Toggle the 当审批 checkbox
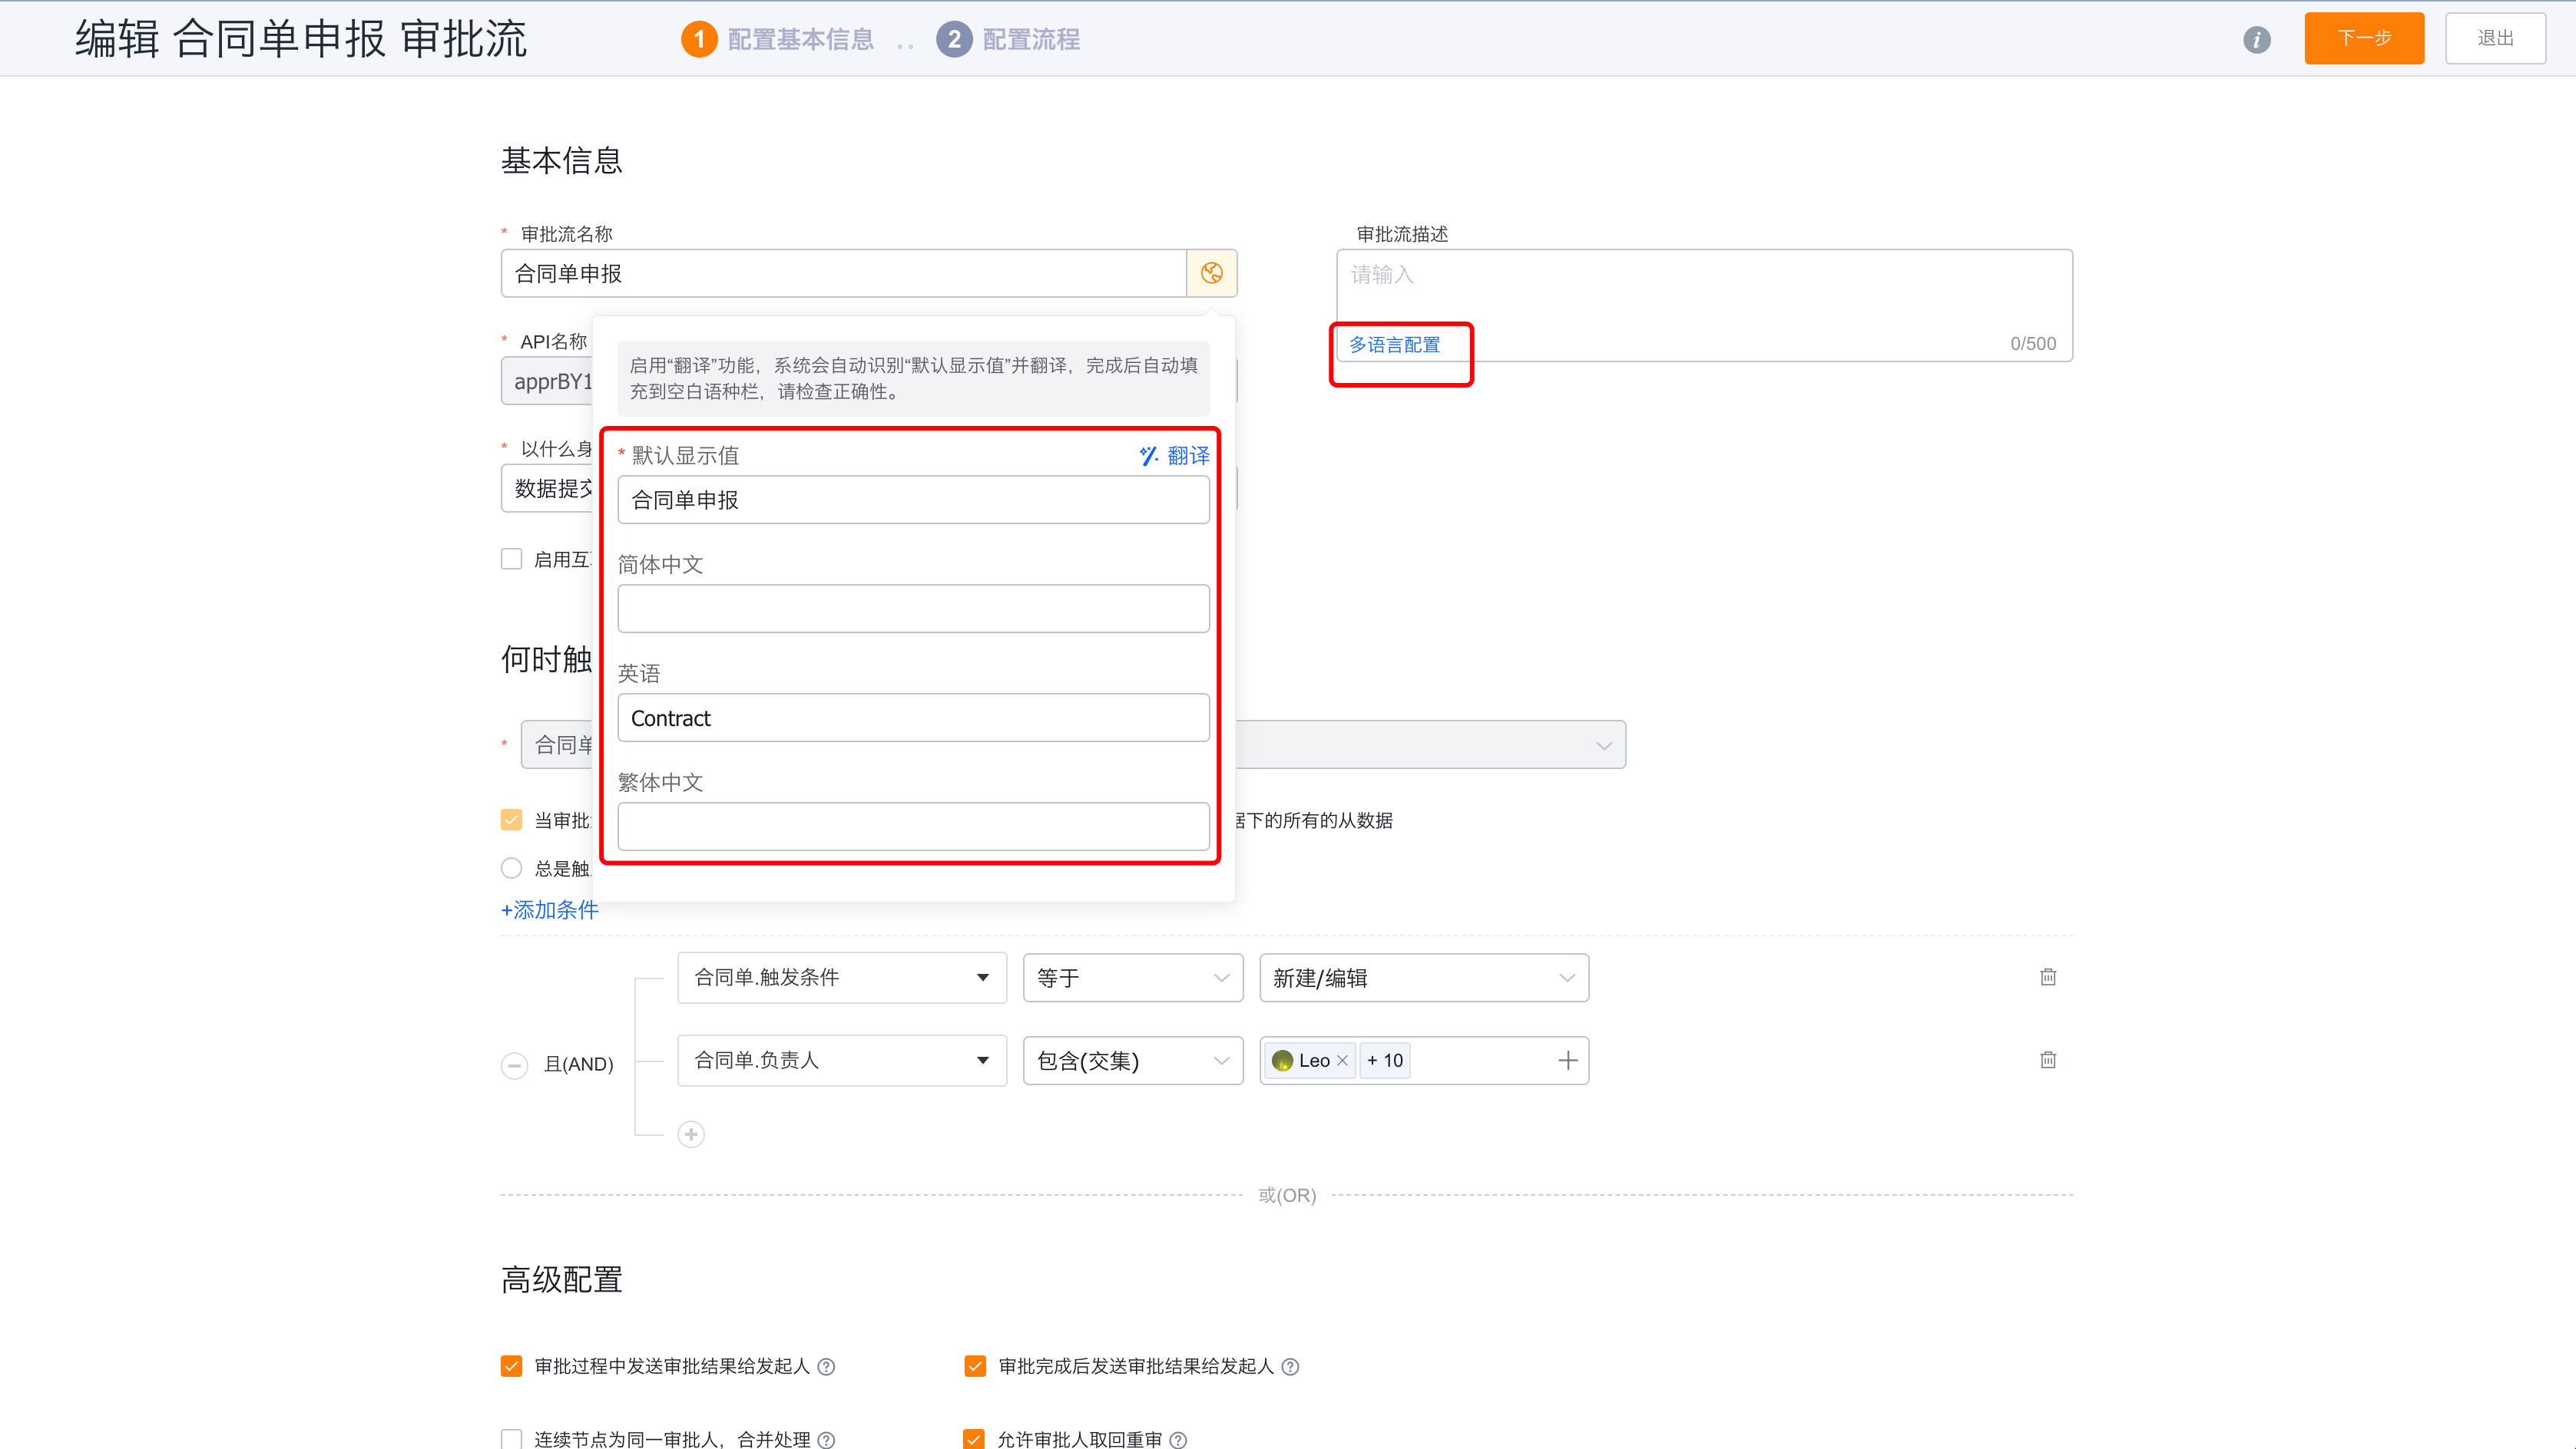Image resolution: width=2576 pixels, height=1449 pixels. (511, 820)
